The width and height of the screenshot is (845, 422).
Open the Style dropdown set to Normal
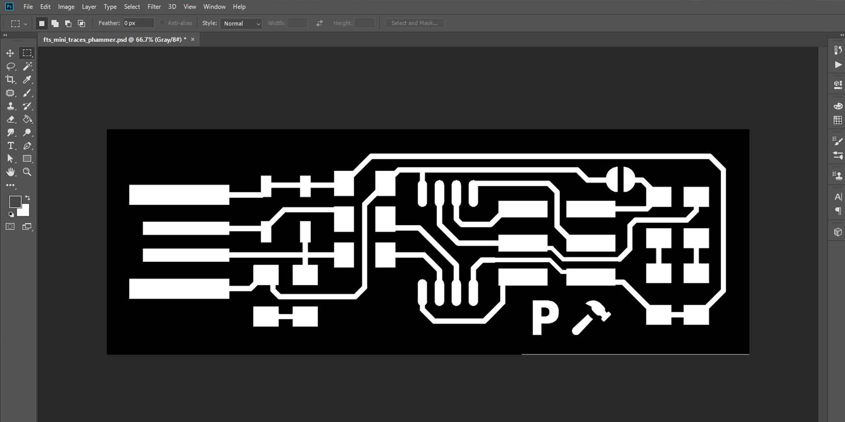[x=241, y=24]
